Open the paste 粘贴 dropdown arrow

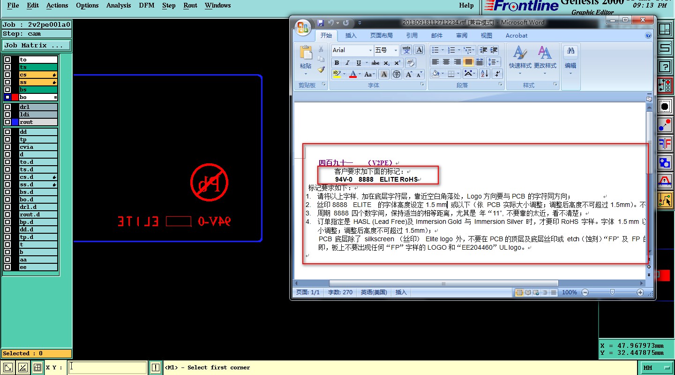click(306, 74)
